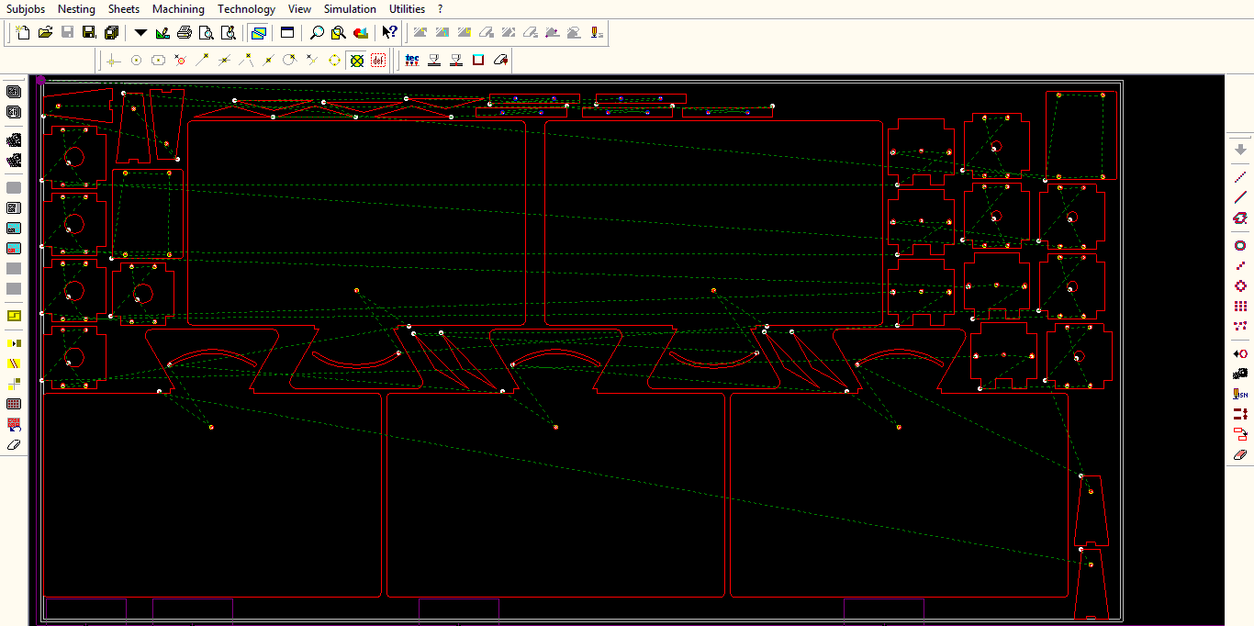This screenshot has width=1254, height=626.
Task: Click the mountain-and-pencil icon in the top toolbar
Action: (x=162, y=33)
